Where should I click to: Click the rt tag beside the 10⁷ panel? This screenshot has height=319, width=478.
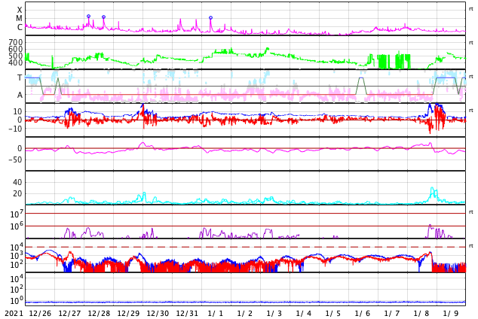click(x=471, y=212)
